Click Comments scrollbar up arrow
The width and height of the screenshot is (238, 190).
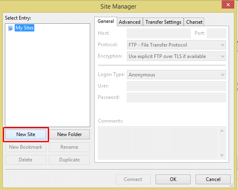click(x=222, y=131)
